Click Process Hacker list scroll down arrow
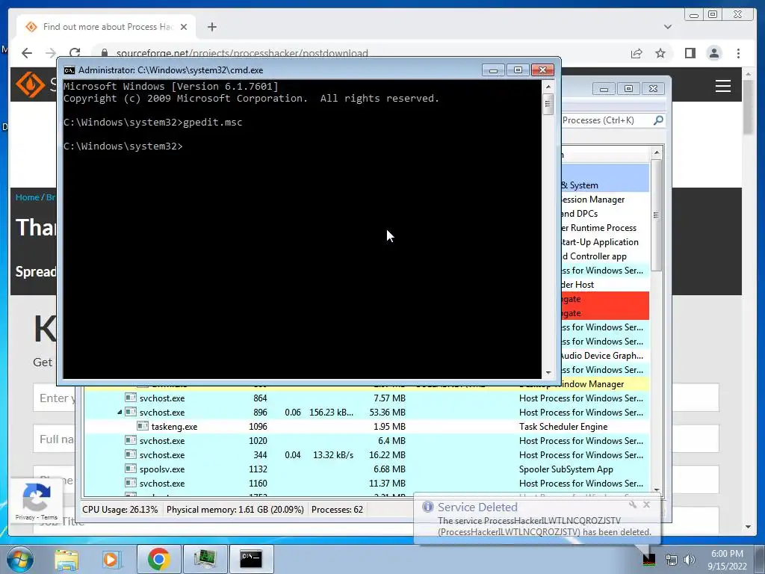 click(x=656, y=489)
